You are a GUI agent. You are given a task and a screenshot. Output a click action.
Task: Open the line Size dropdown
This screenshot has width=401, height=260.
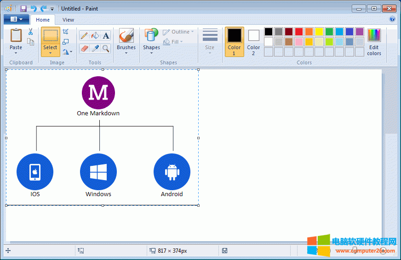pos(210,41)
